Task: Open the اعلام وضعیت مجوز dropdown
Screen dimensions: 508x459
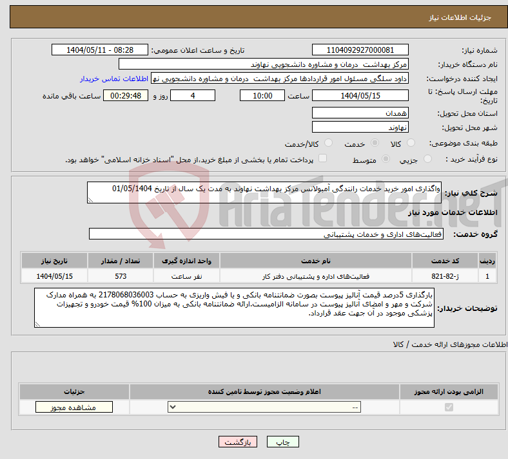Action: point(264,407)
